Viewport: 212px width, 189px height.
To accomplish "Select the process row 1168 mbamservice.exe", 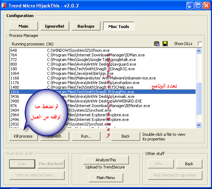I will (103, 78).
